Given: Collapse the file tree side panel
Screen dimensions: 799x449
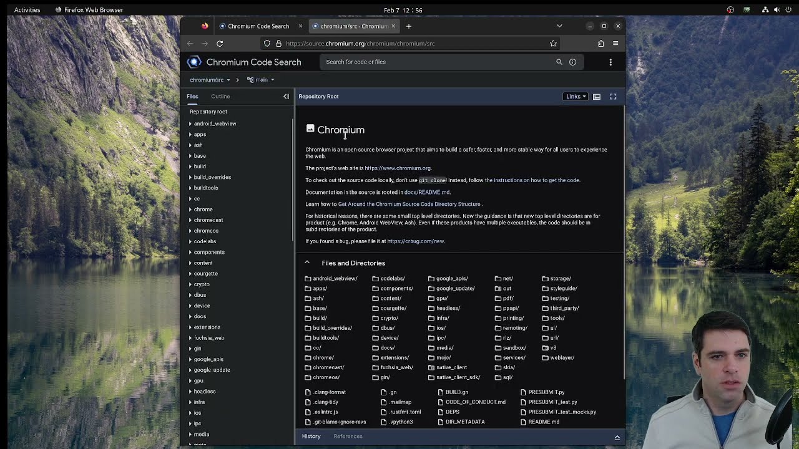Looking at the screenshot, I should click(286, 96).
